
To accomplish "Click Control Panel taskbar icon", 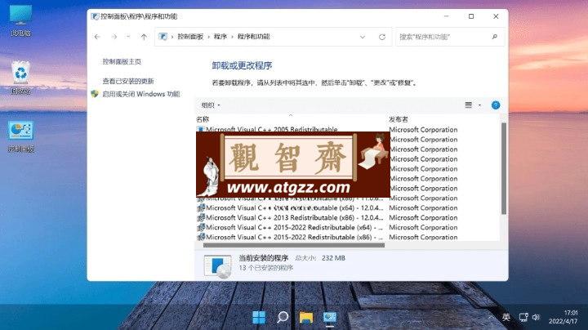I will 330,317.
